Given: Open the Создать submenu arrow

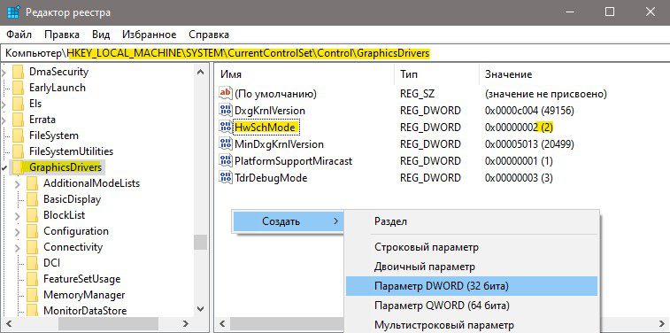Looking at the screenshot, I should coord(335,221).
